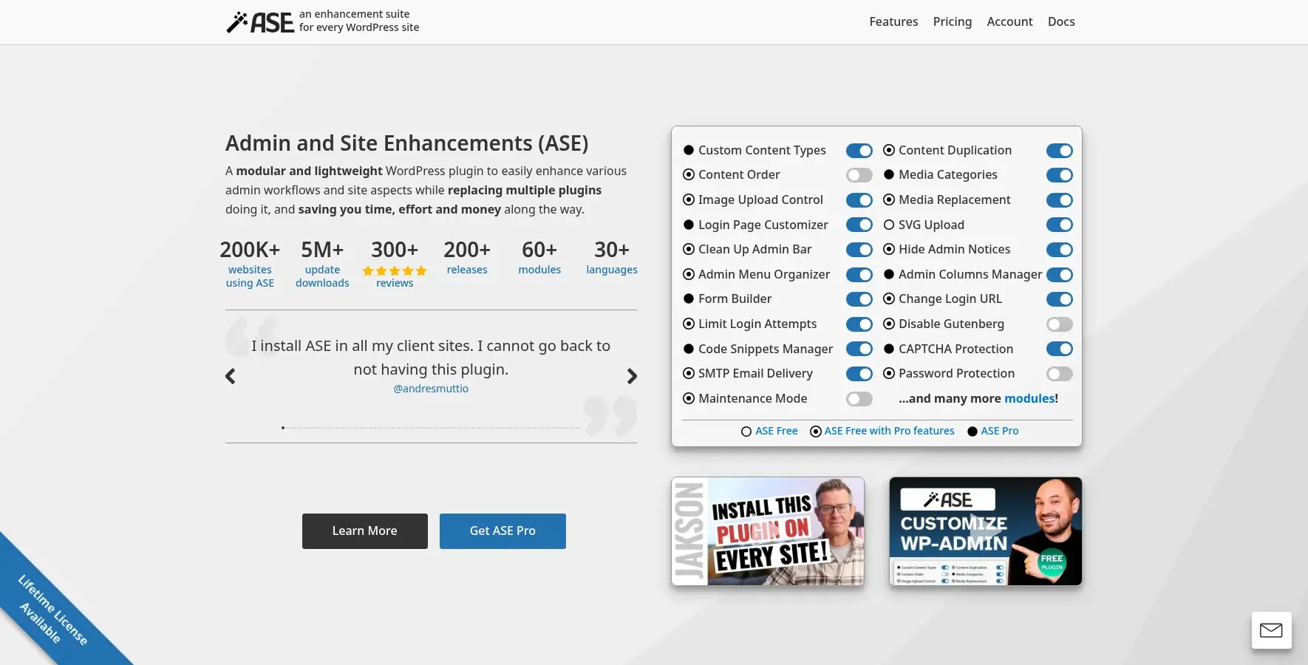The width and height of the screenshot is (1308, 665).
Task: Go to previous testimonial arrow
Action: pyautogui.click(x=231, y=376)
